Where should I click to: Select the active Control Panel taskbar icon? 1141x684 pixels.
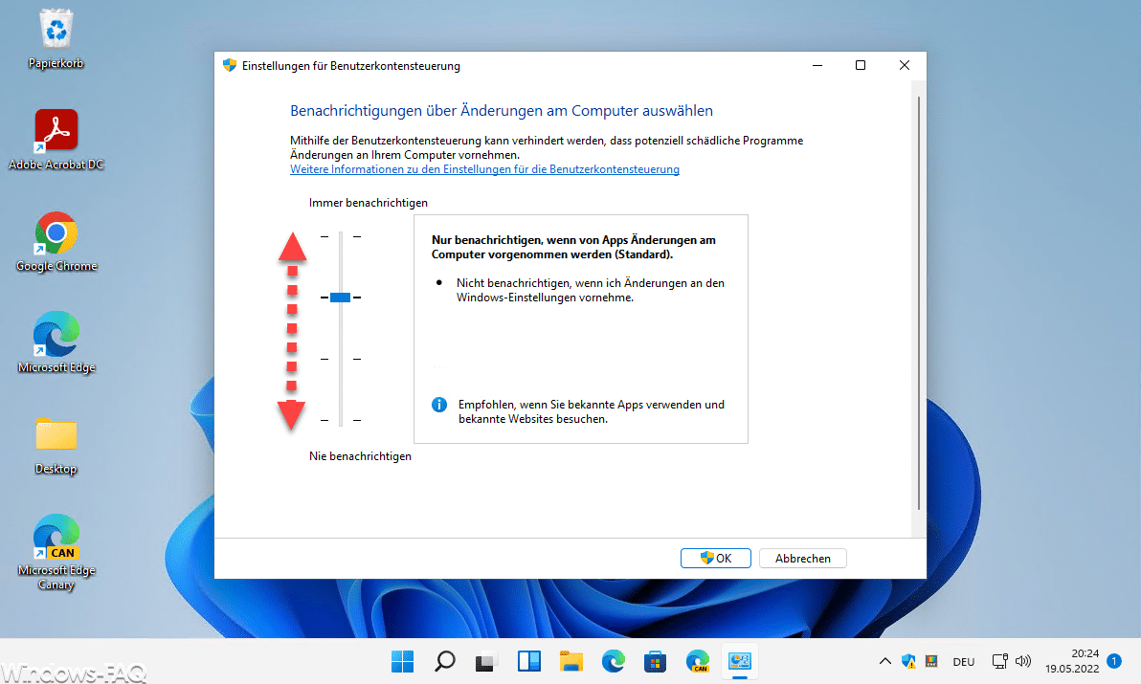[740, 661]
